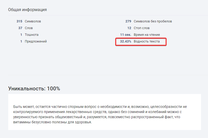This screenshot has width=208, height=138.
Task: Click the "Общая информация" section heading
Action: (x=28, y=10)
